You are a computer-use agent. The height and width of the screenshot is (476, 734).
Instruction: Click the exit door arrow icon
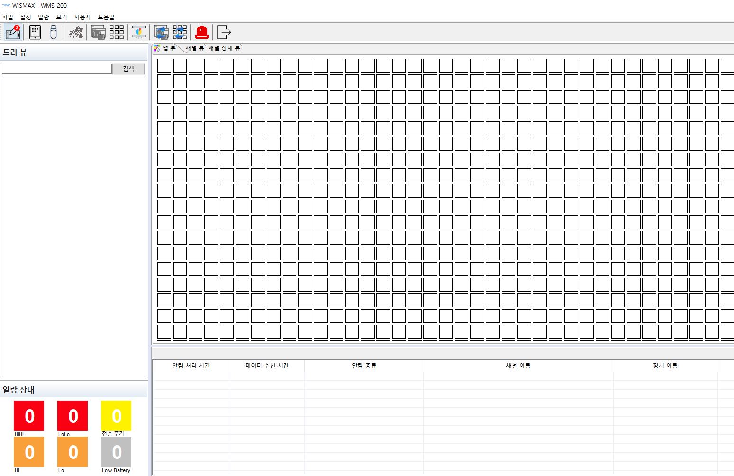[224, 32]
